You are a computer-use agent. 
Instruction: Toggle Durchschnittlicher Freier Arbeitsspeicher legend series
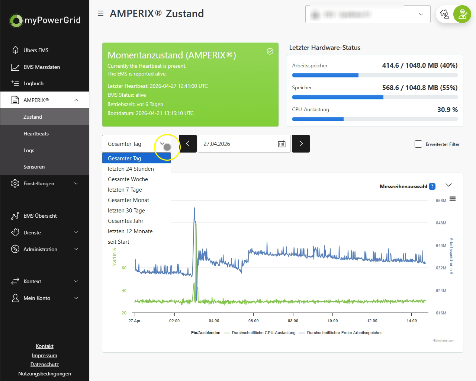tap(341, 333)
